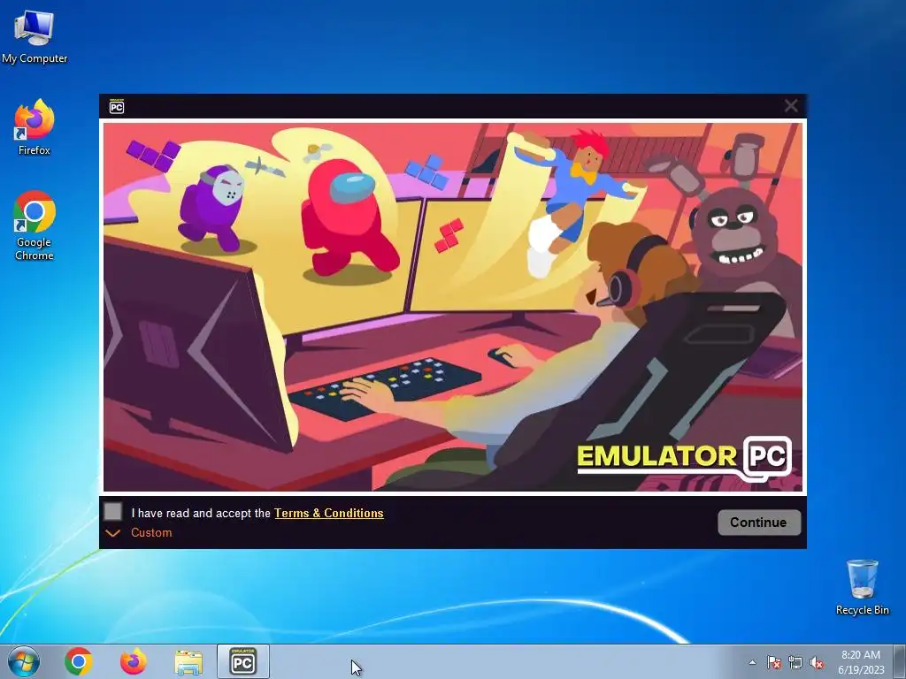The height and width of the screenshot is (679, 906).
Task: Click the Show Desktop strip at taskbar end
Action: (x=901, y=661)
